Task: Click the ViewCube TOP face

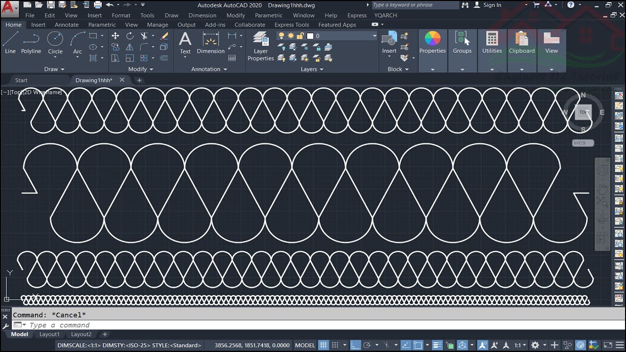Action: pos(583,112)
